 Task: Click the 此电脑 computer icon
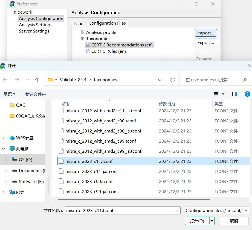coord(12,149)
